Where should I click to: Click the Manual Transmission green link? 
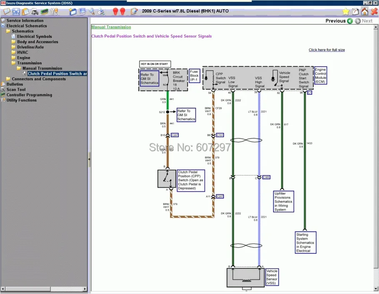(111, 27)
